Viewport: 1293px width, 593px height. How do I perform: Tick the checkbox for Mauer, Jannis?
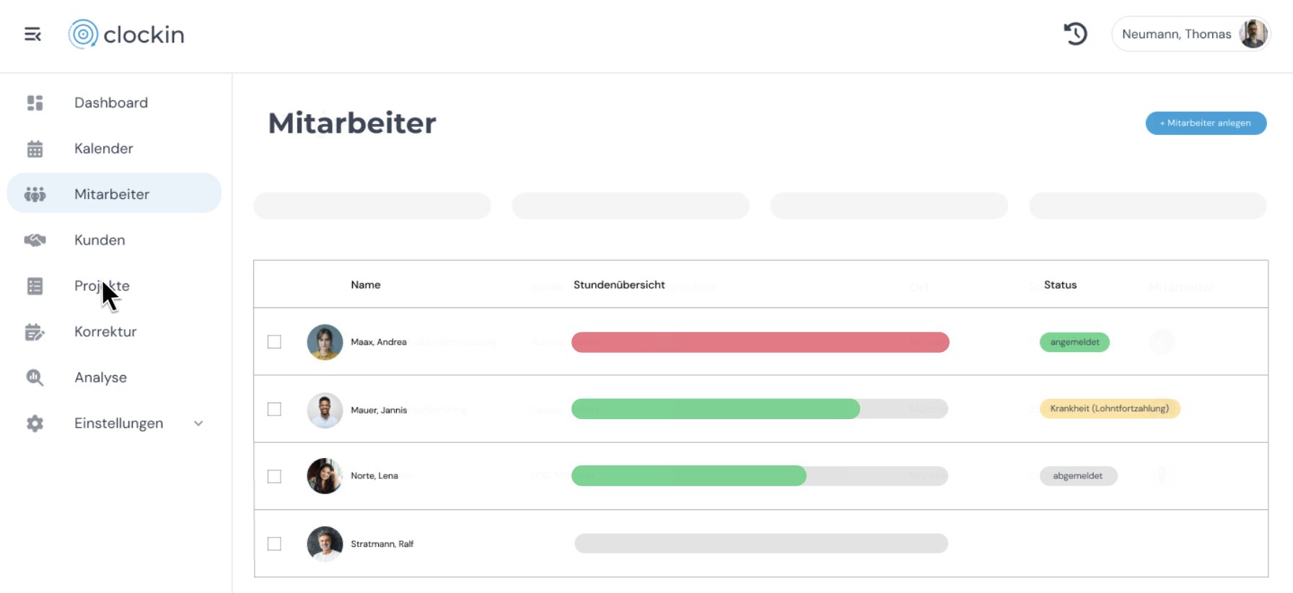[x=274, y=409]
